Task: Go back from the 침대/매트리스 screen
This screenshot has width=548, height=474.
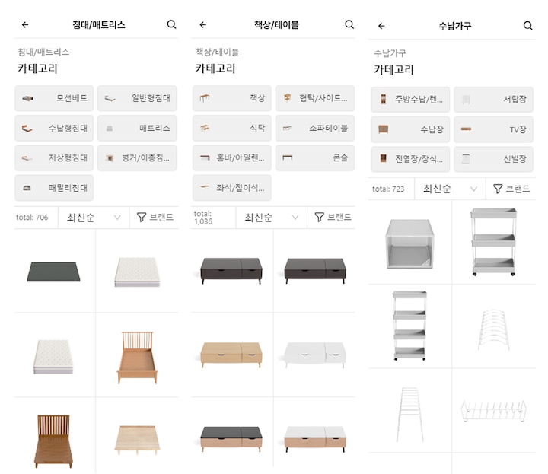Action: (x=25, y=25)
